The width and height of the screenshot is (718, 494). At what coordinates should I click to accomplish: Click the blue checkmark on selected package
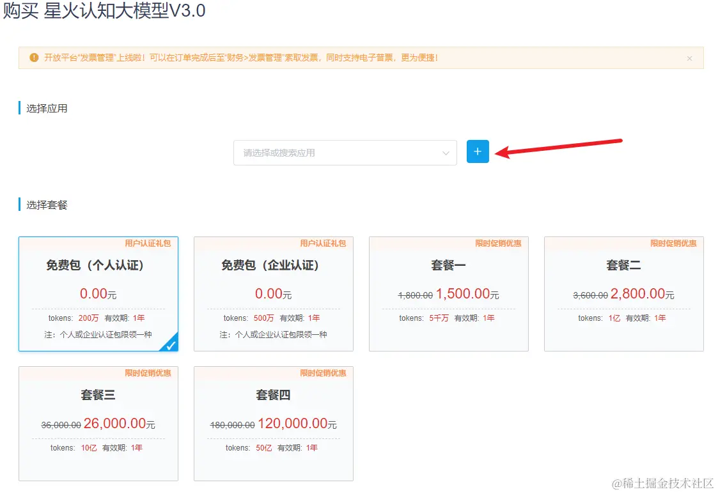tap(170, 344)
